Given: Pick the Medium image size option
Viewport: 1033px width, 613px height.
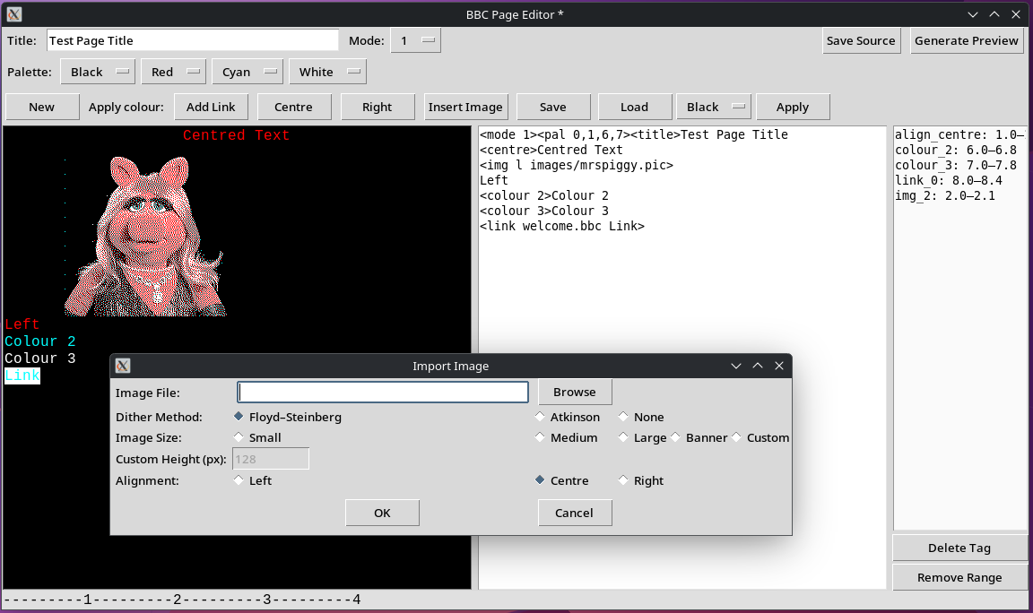Looking at the screenshot, I should point(540,438).
